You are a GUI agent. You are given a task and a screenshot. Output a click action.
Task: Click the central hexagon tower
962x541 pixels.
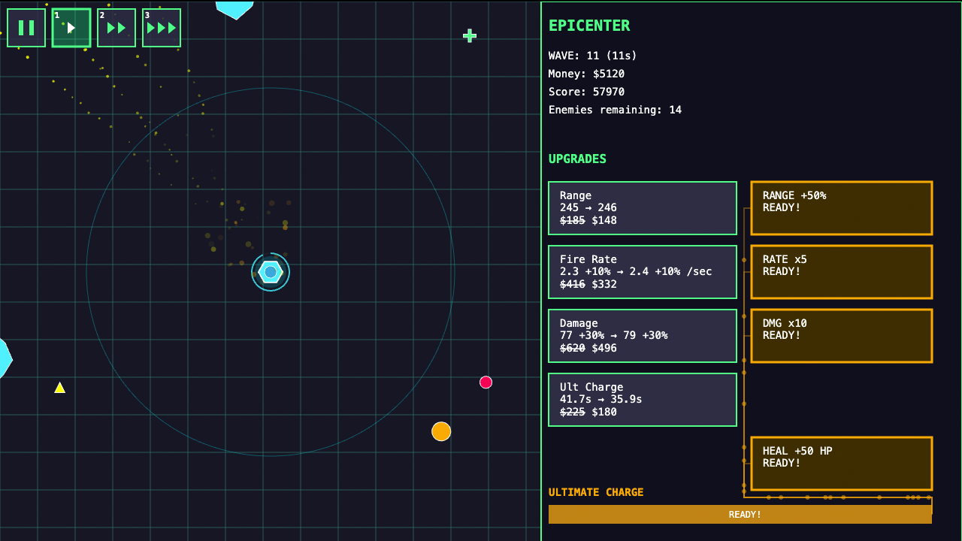pyautogui.click(x=271, y=272)
